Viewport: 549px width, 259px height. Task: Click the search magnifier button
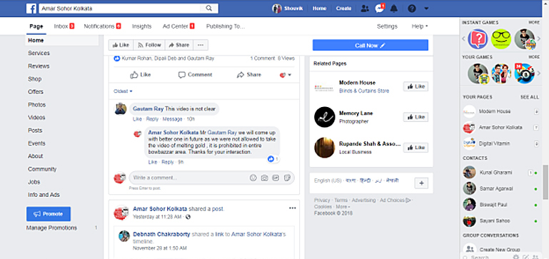tap(209, 9)
